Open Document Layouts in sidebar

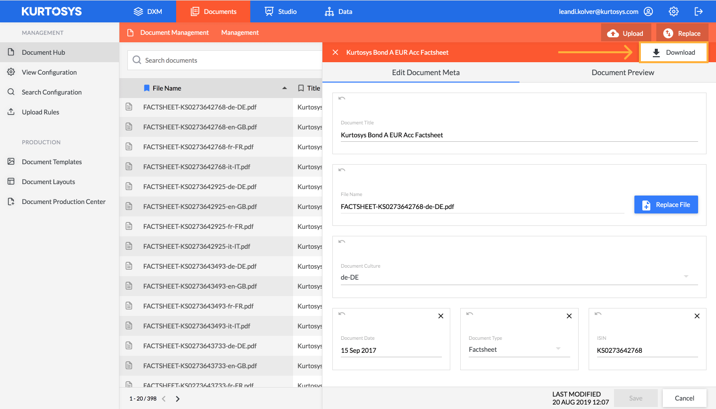pyautogui.click(x=59, y=182)
